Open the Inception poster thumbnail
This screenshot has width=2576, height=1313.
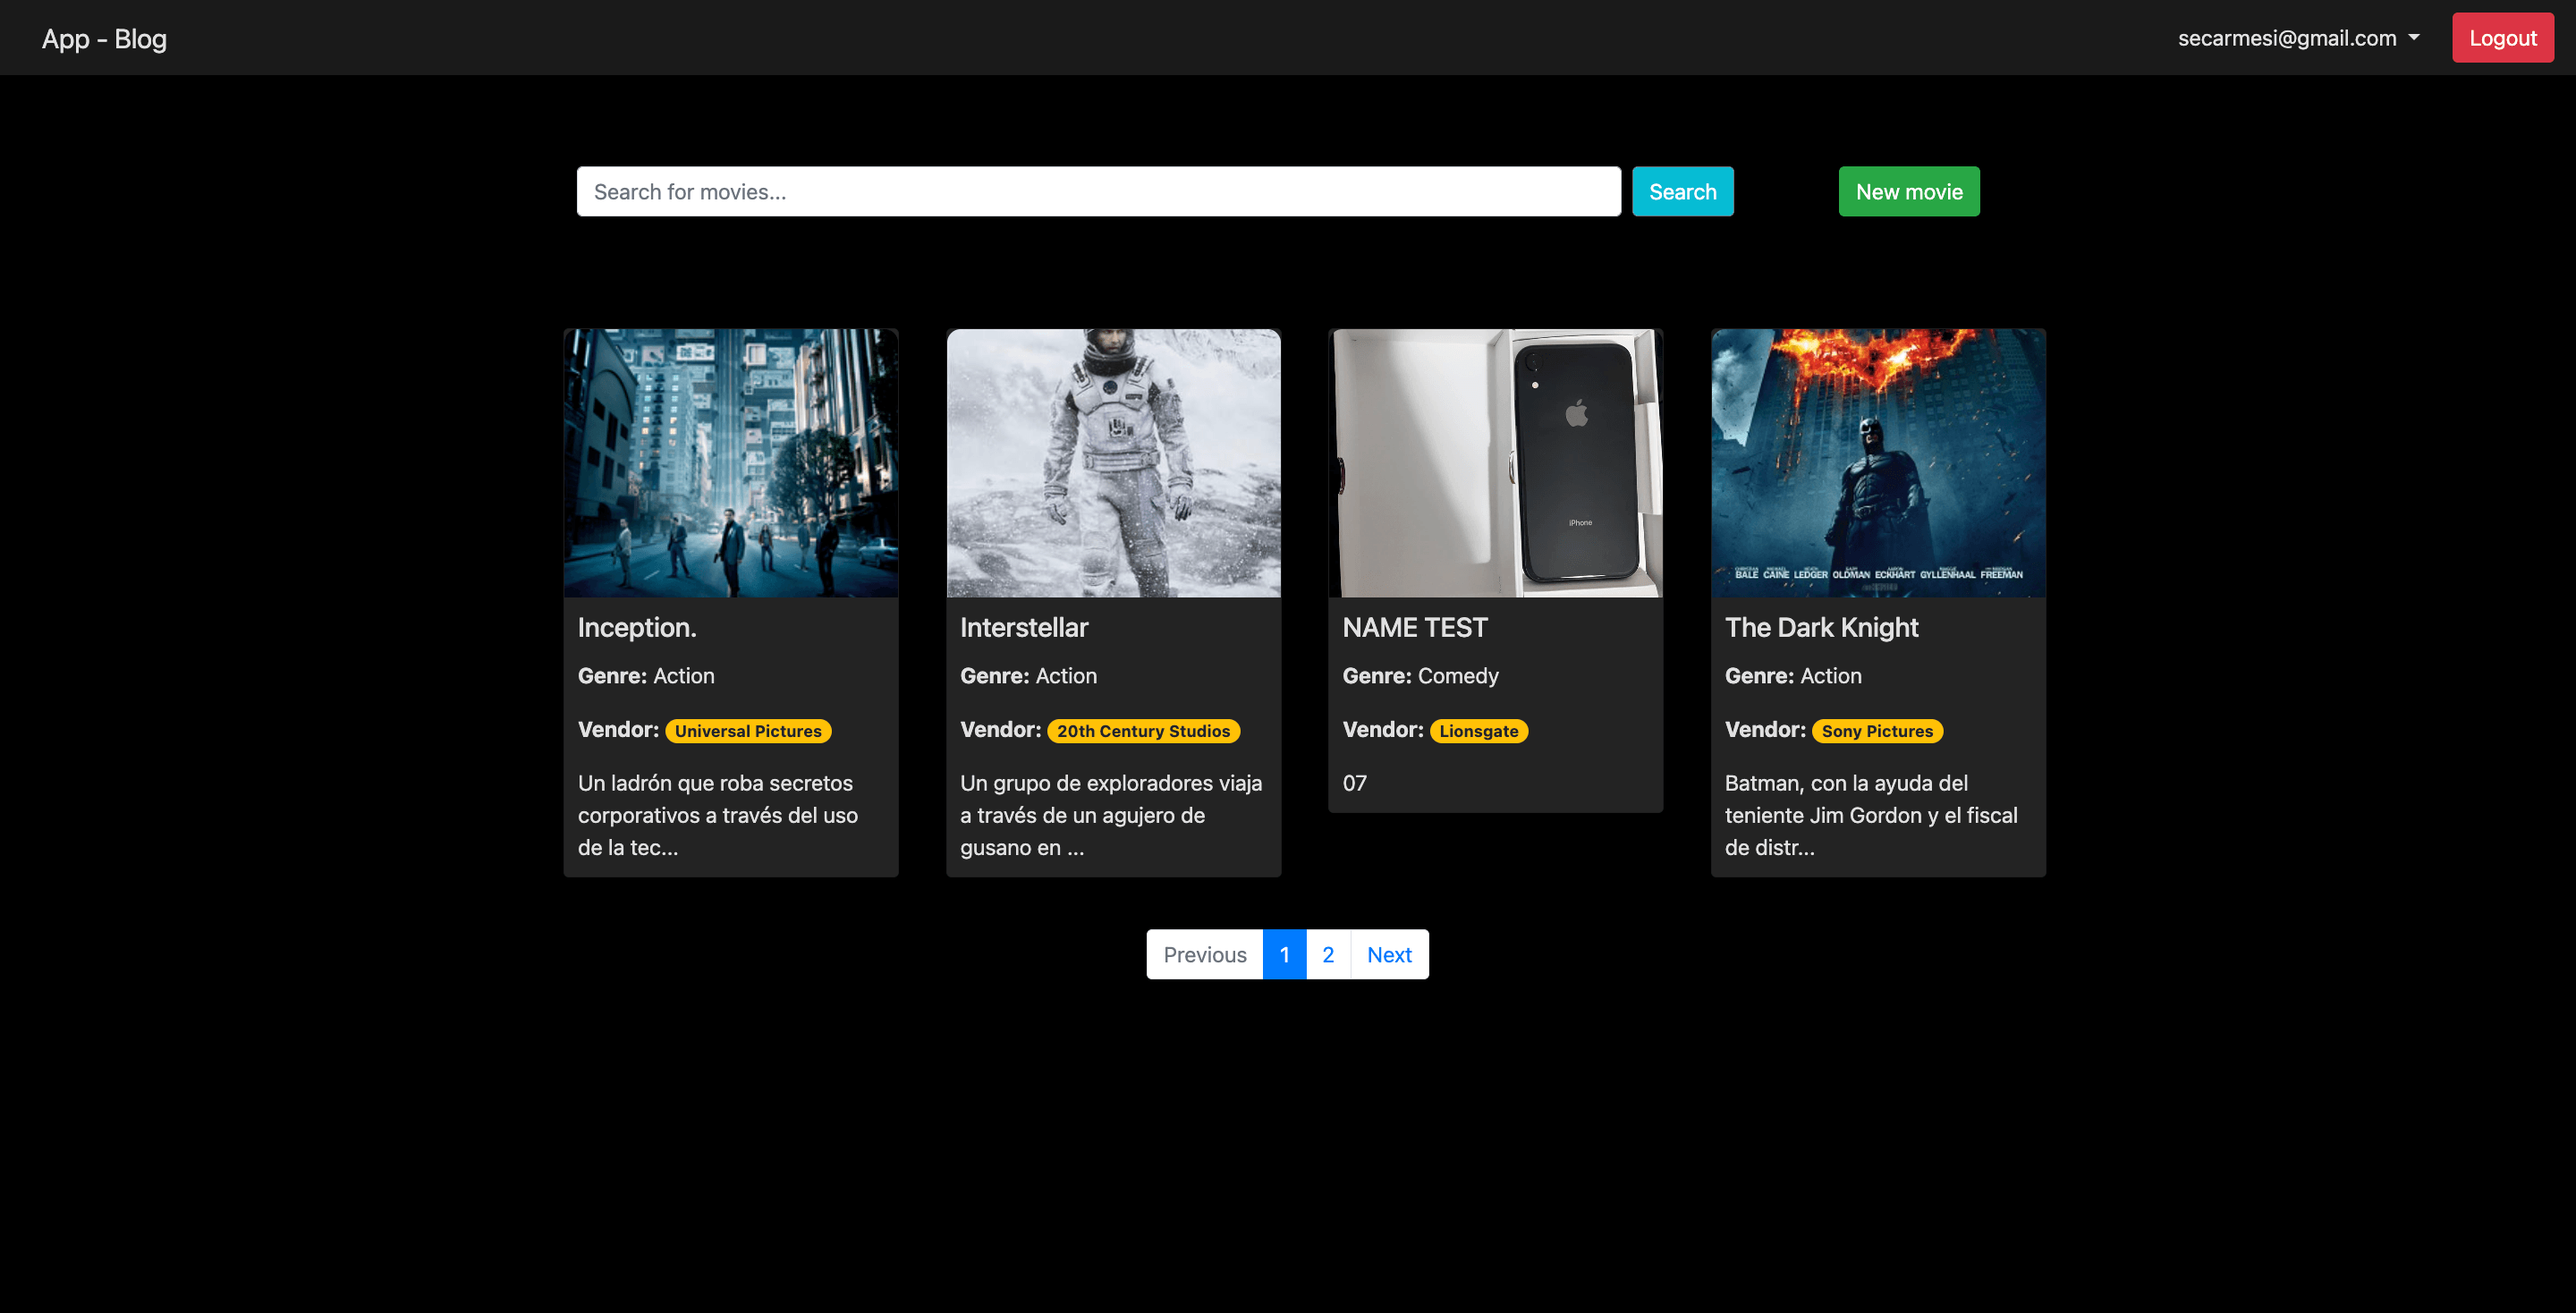(731, 463)
